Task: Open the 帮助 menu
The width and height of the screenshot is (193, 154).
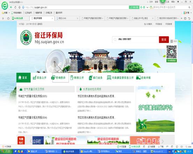Action: 173,2
